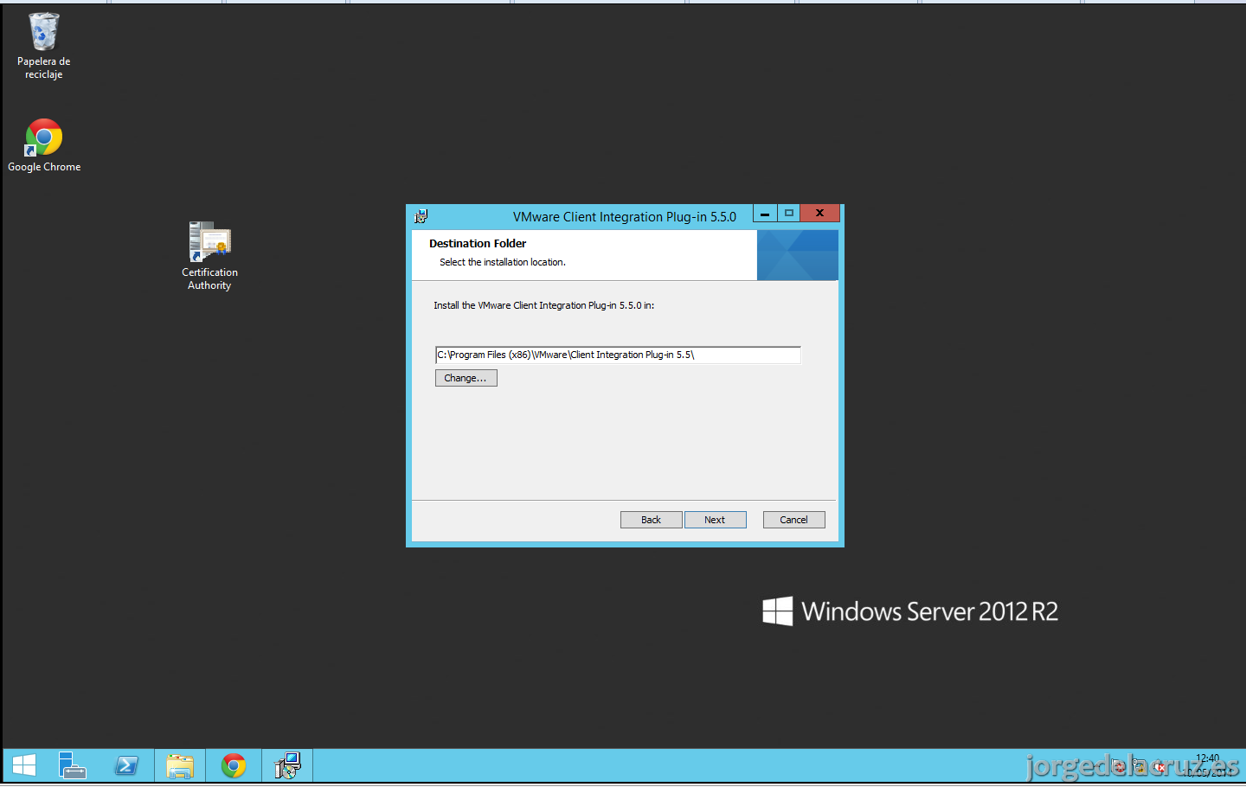Open the Windows Start button
The width and height of the screenshot is (1246, 787).
coord(24,765)
